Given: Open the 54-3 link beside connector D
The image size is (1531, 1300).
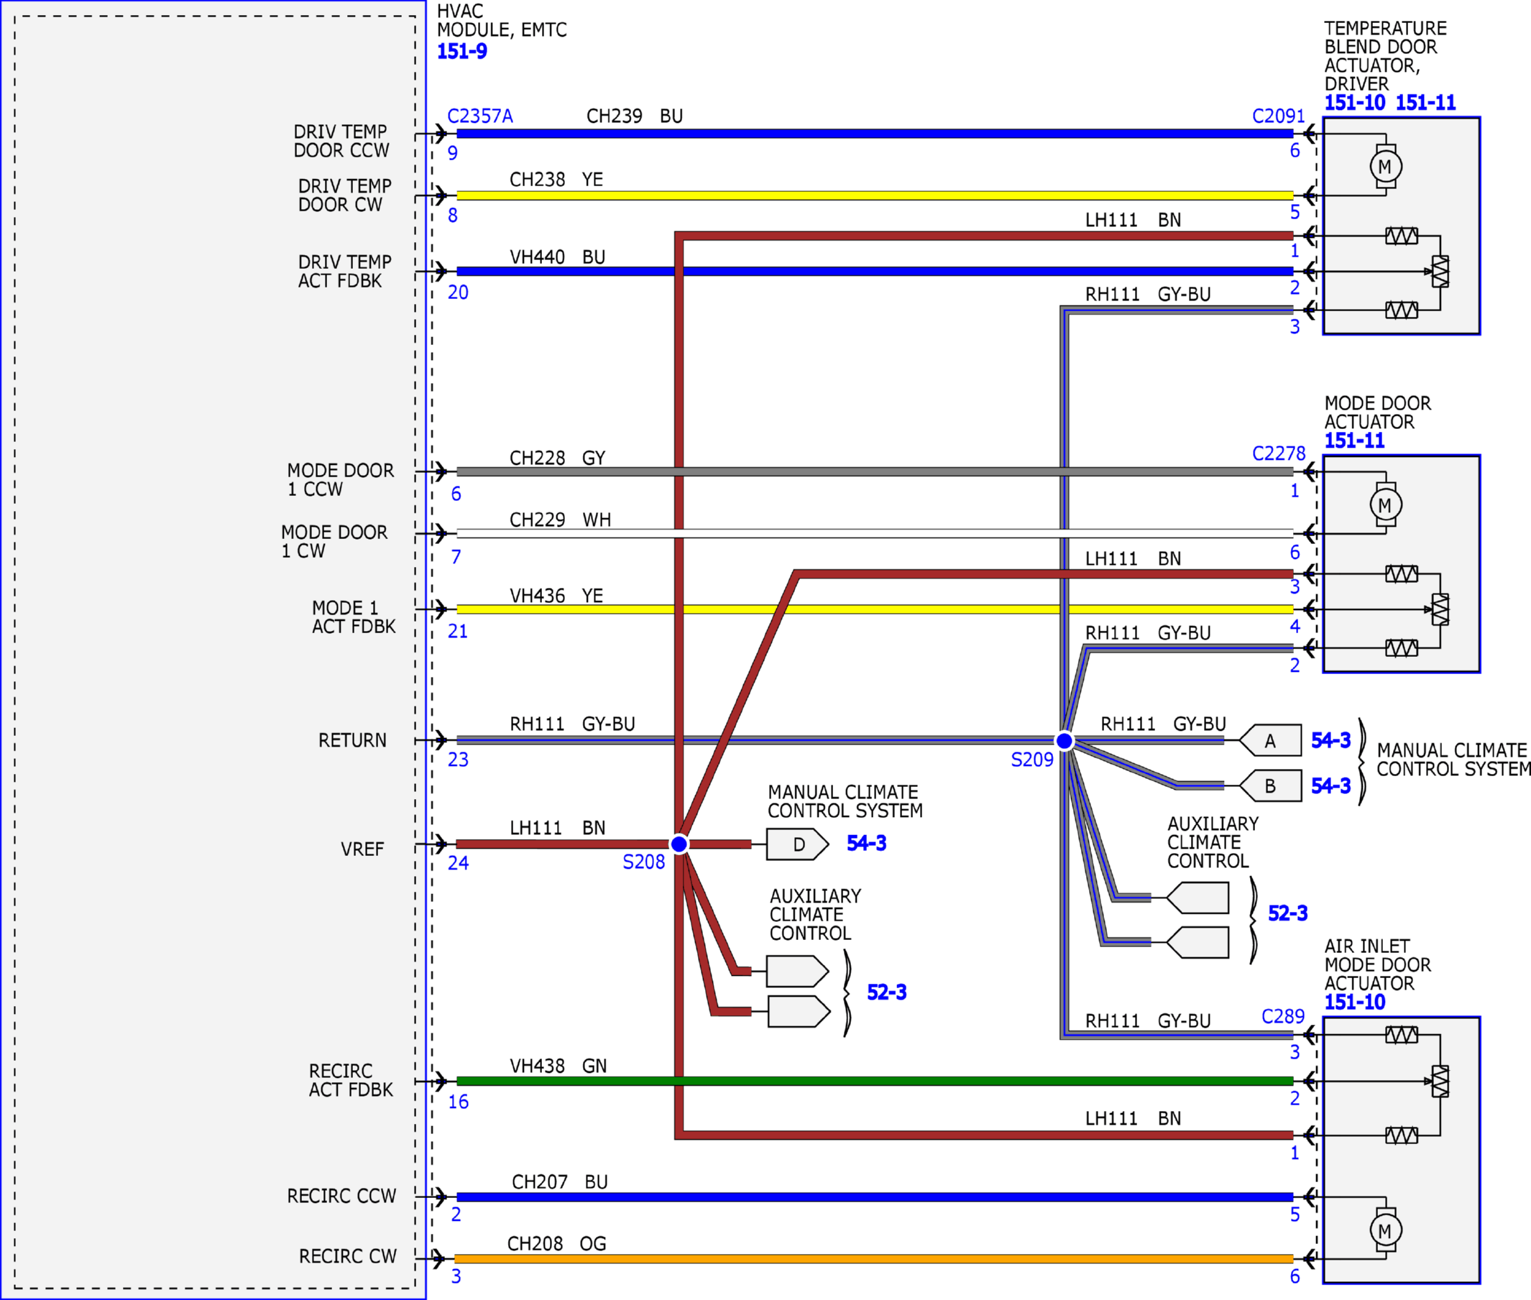Looking at the screenshot, I should [x=866, y=843].
